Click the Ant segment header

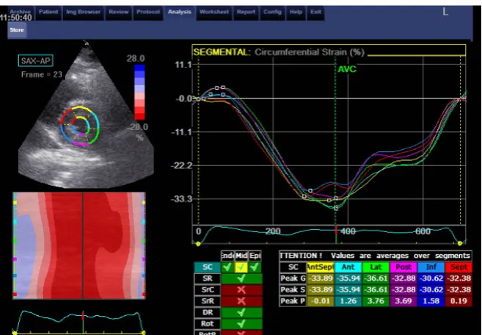348,267
